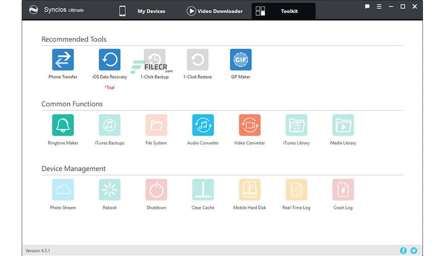The height and width of the screenshot is (256, 442).
Task: Click the Device Management heading
Action: (73, 169)
